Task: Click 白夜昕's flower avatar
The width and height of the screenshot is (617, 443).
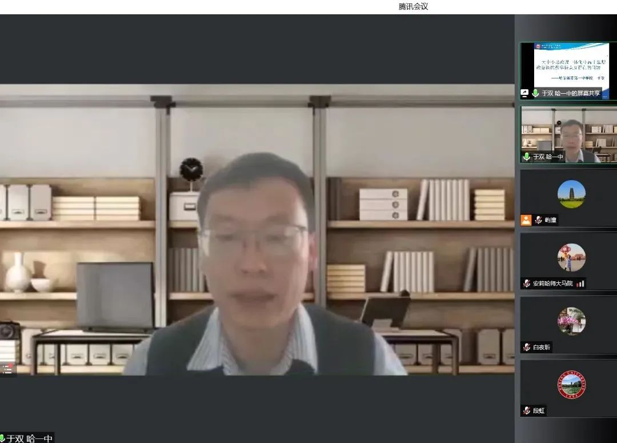Action: point(571,321)
